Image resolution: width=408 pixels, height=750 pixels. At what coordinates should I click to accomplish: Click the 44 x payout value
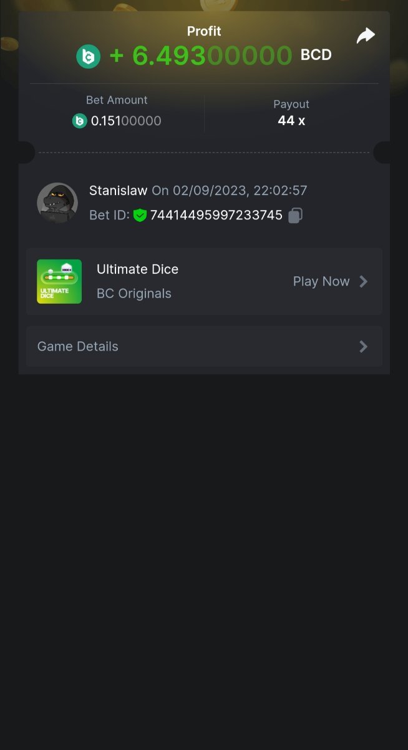[x=291, y=121]
